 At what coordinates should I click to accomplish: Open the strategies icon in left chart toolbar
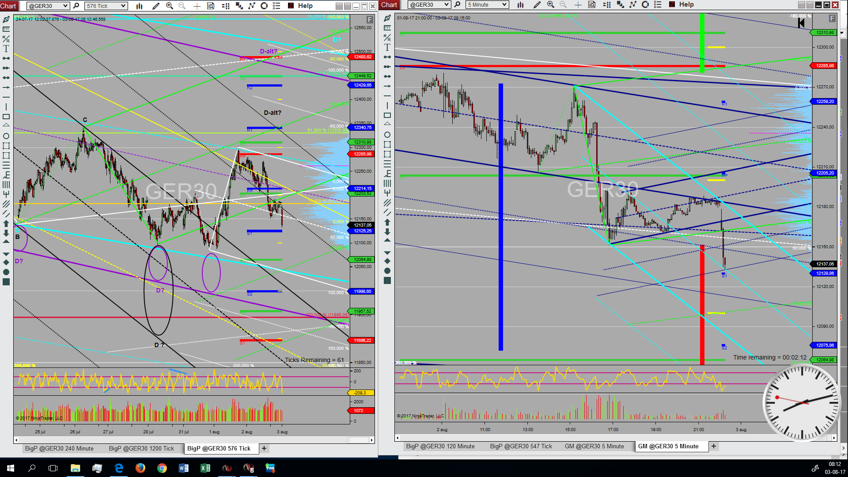[x=239, y=6]
